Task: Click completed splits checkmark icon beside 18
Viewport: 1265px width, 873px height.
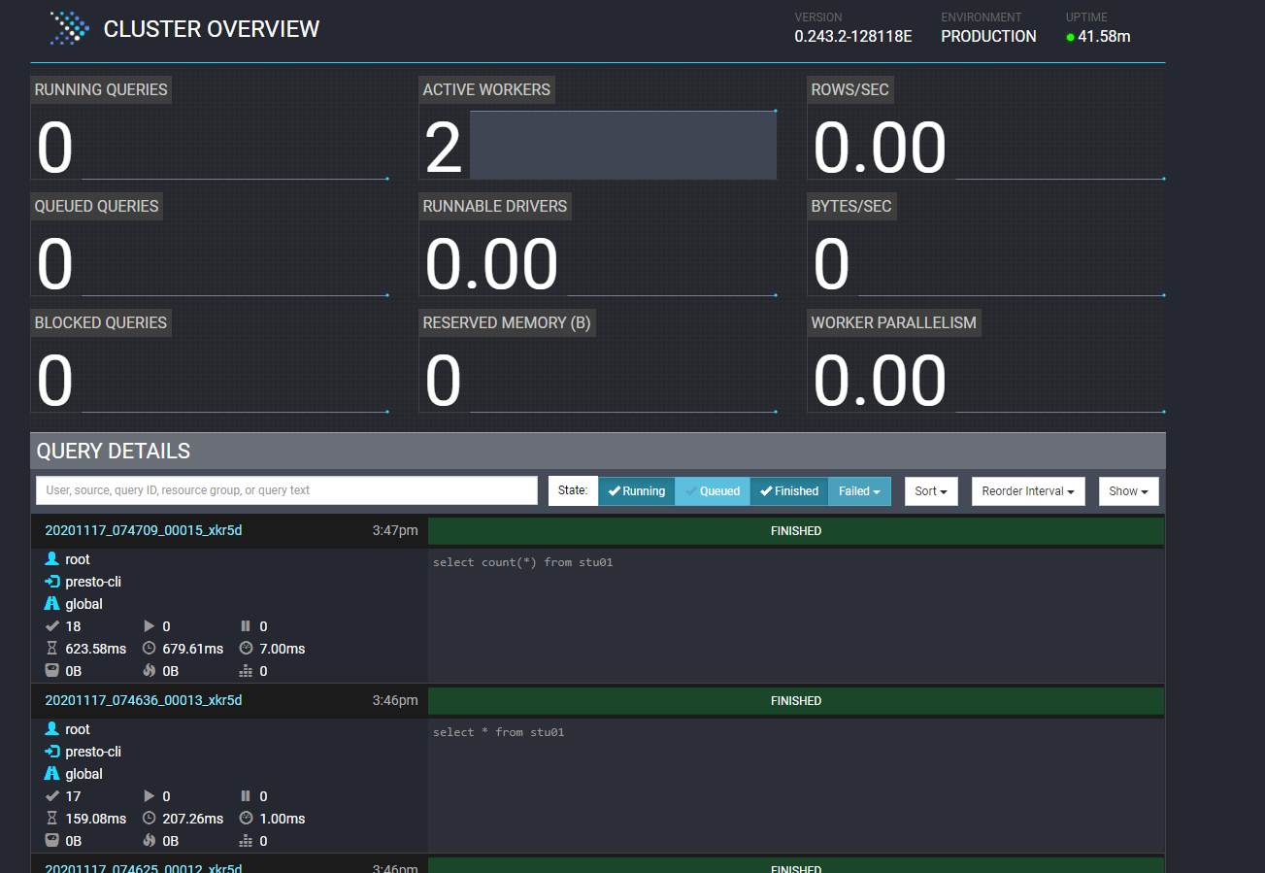Action: coord(52,626)
